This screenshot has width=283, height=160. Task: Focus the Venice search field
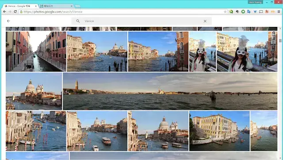point(141,21)
